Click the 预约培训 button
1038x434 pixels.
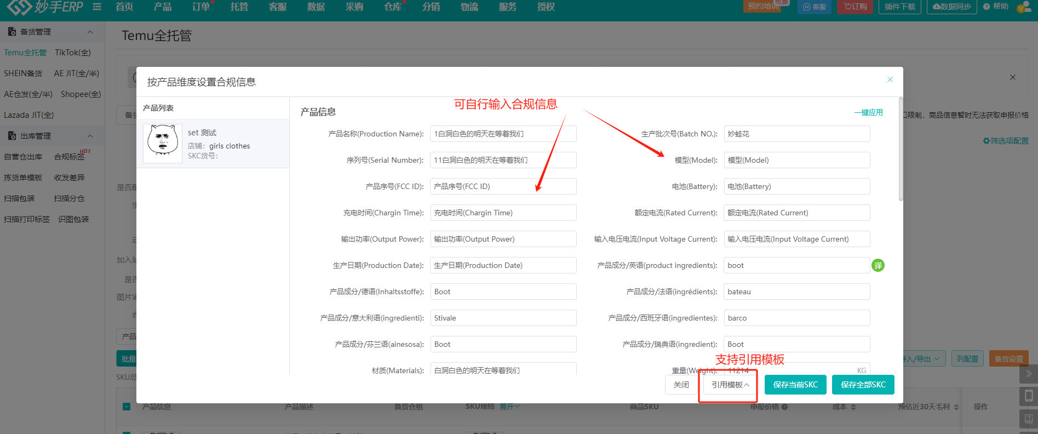(764, 7)
